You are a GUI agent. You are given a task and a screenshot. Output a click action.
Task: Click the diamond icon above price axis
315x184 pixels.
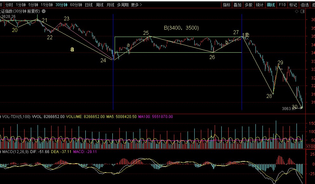click(x=297, y=11)
